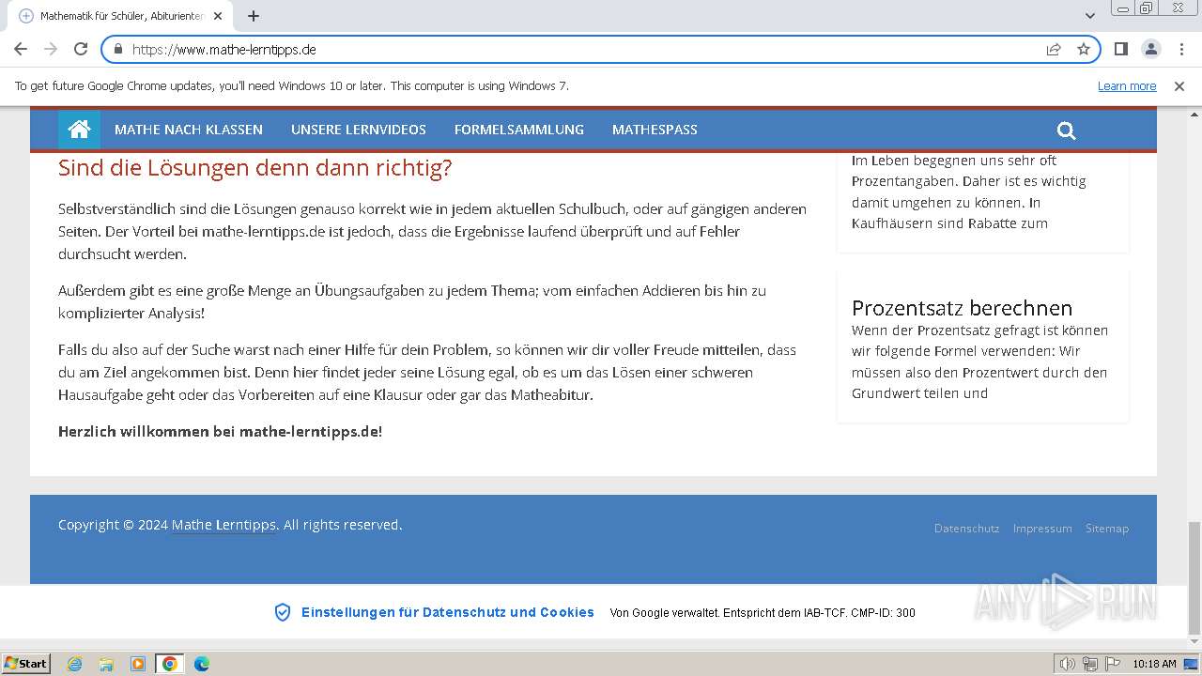Image resolution: width=1202 pixels, height=676 pixels.
Task: Open the Datenschutz footer link
Action: [966, 529]
